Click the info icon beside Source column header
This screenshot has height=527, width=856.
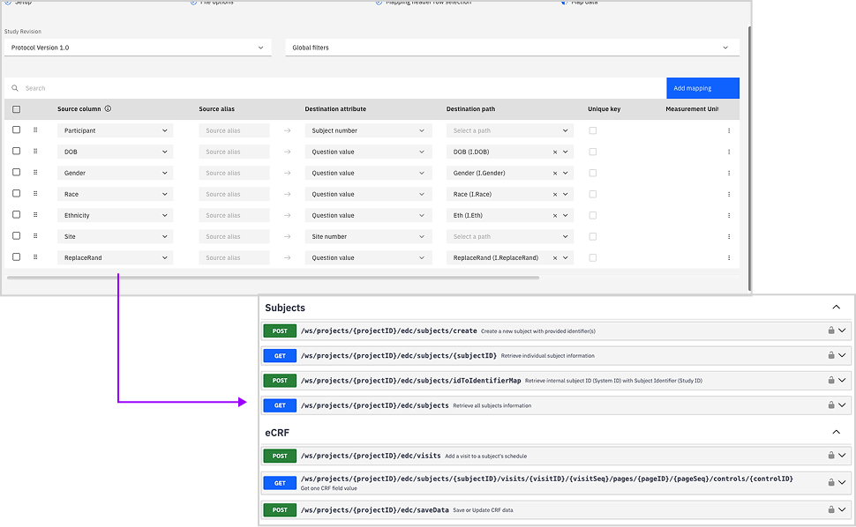108,108
